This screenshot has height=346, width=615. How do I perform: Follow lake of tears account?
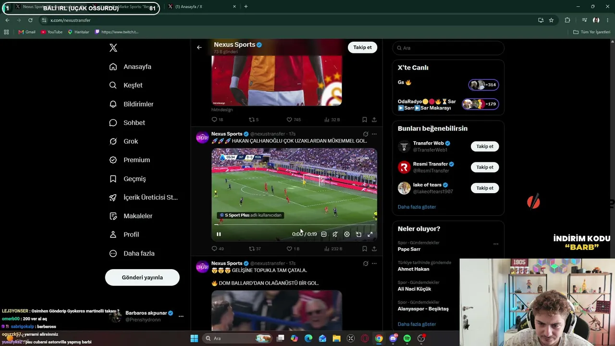pos(485,188)
